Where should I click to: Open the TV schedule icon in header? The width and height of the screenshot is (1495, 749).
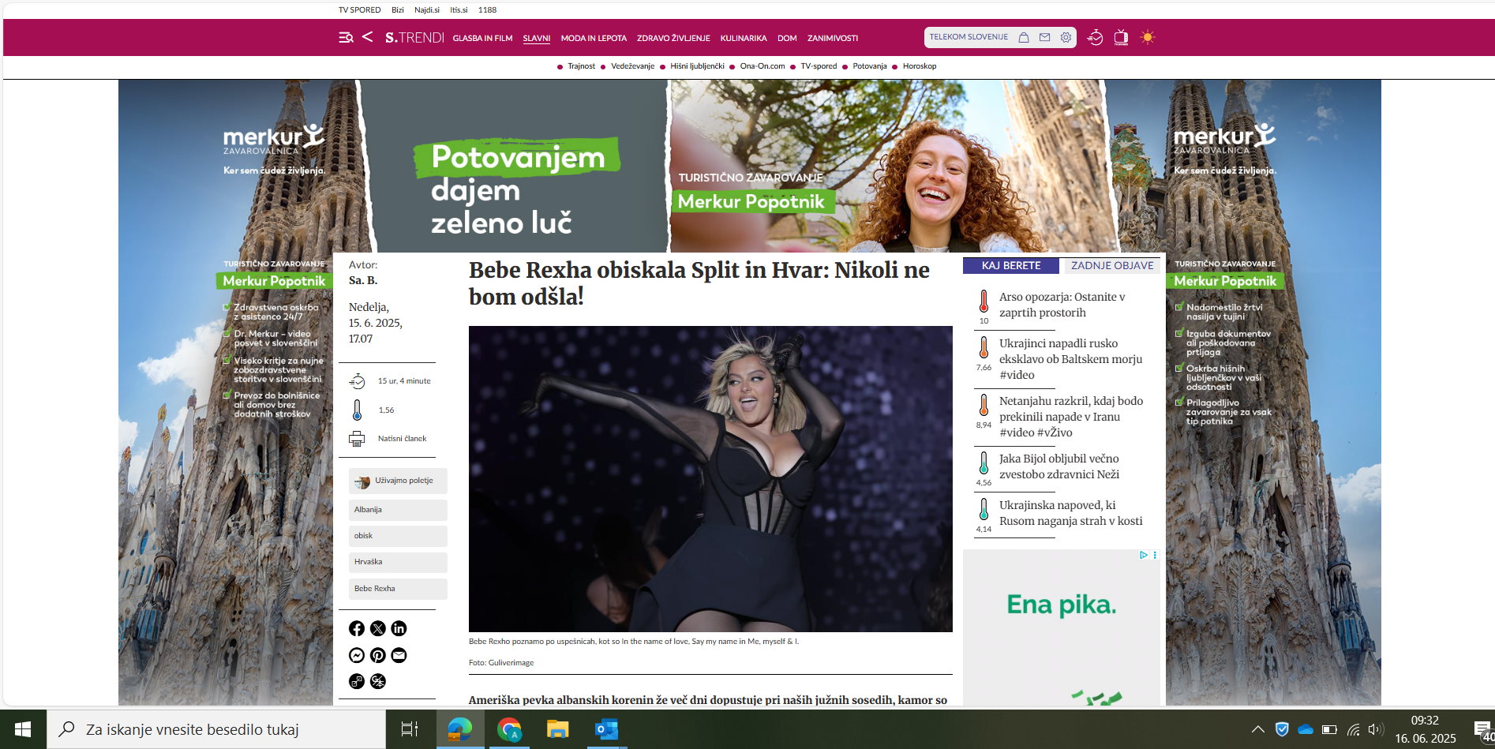tap(1121, 37)
